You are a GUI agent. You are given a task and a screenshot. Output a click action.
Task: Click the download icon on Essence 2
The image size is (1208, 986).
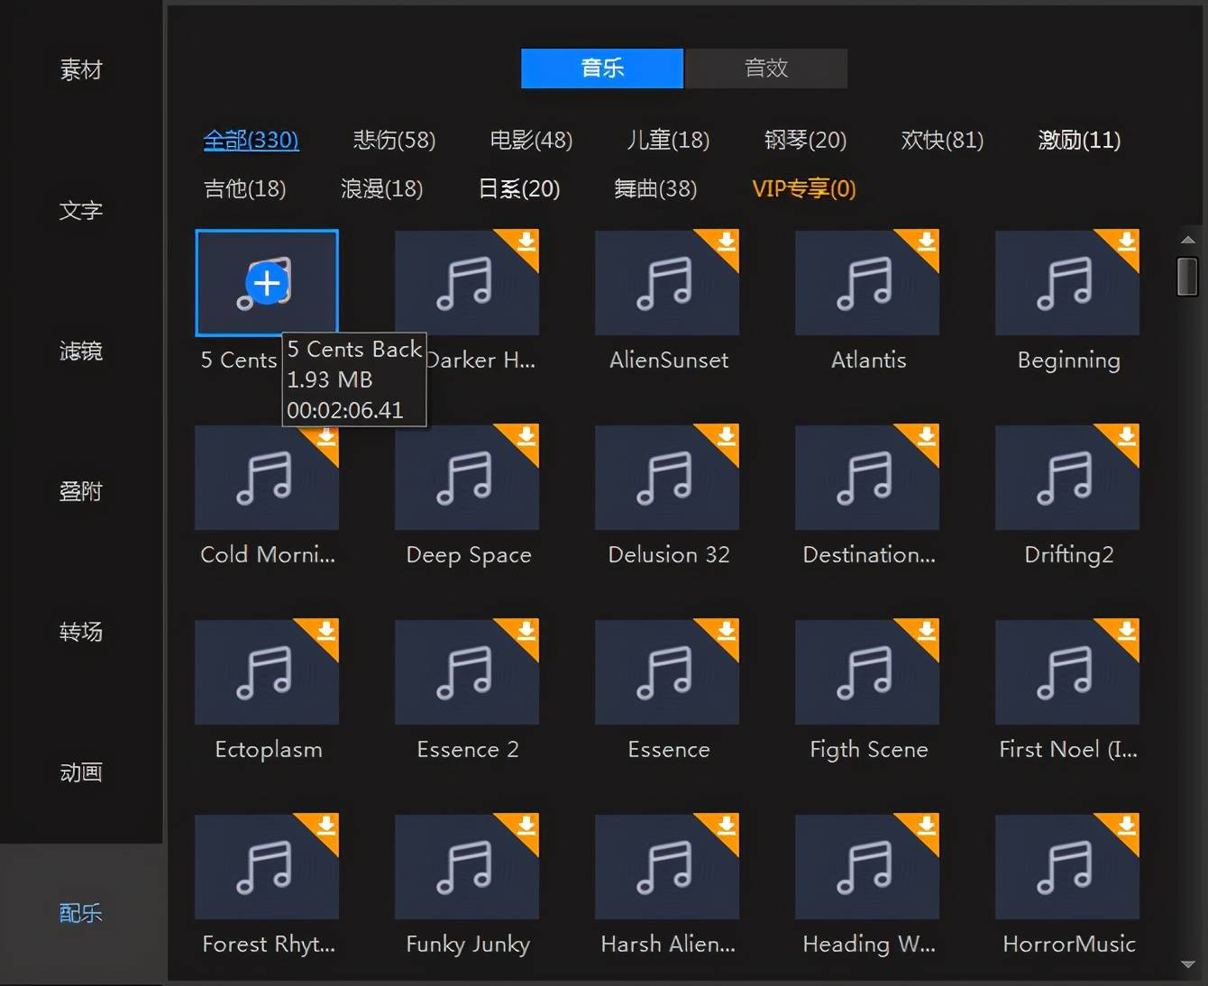pos(525,634)
